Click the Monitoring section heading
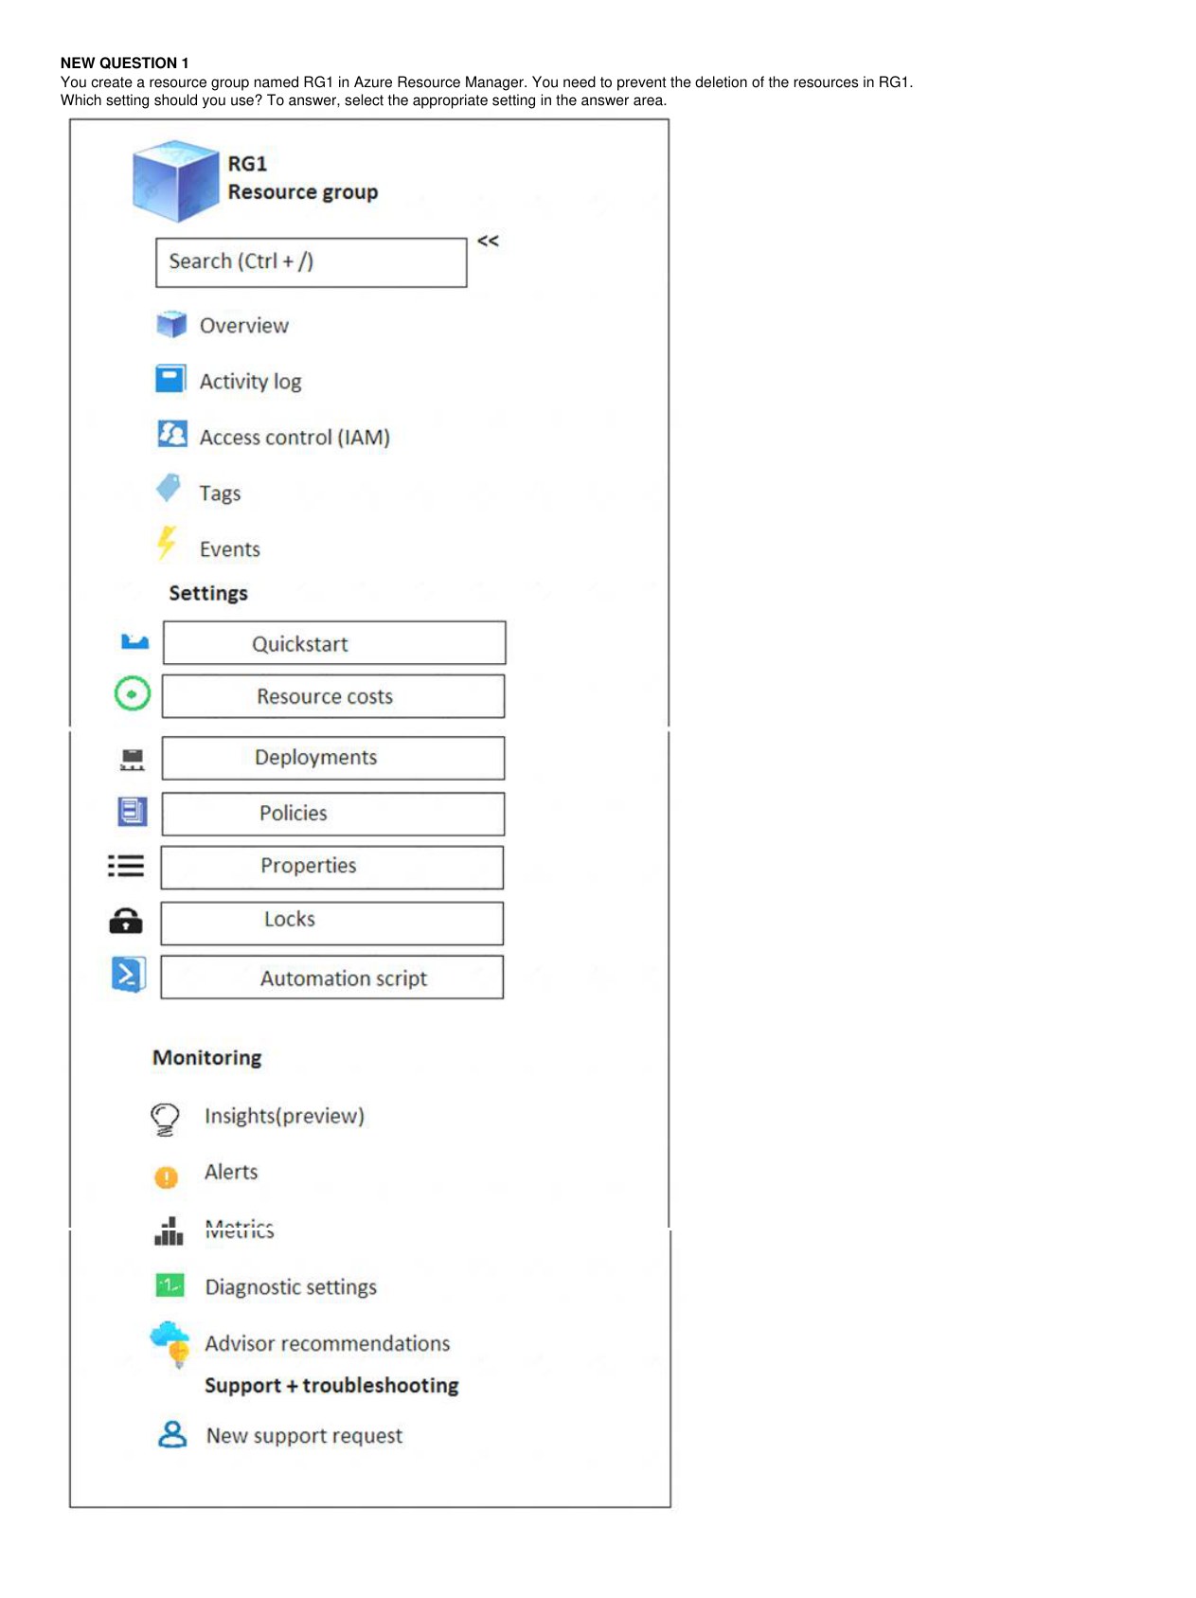1196x1598 pixels. (207, 1057)
